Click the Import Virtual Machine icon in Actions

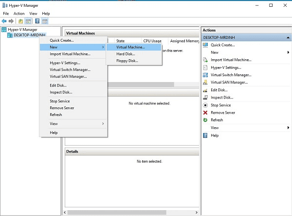(205, 60)
